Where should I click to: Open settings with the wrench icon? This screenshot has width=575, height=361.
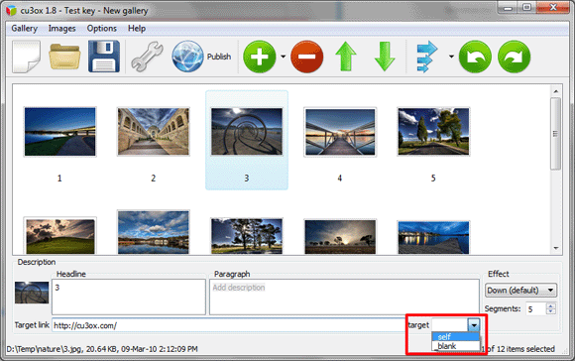coord(147,57)
